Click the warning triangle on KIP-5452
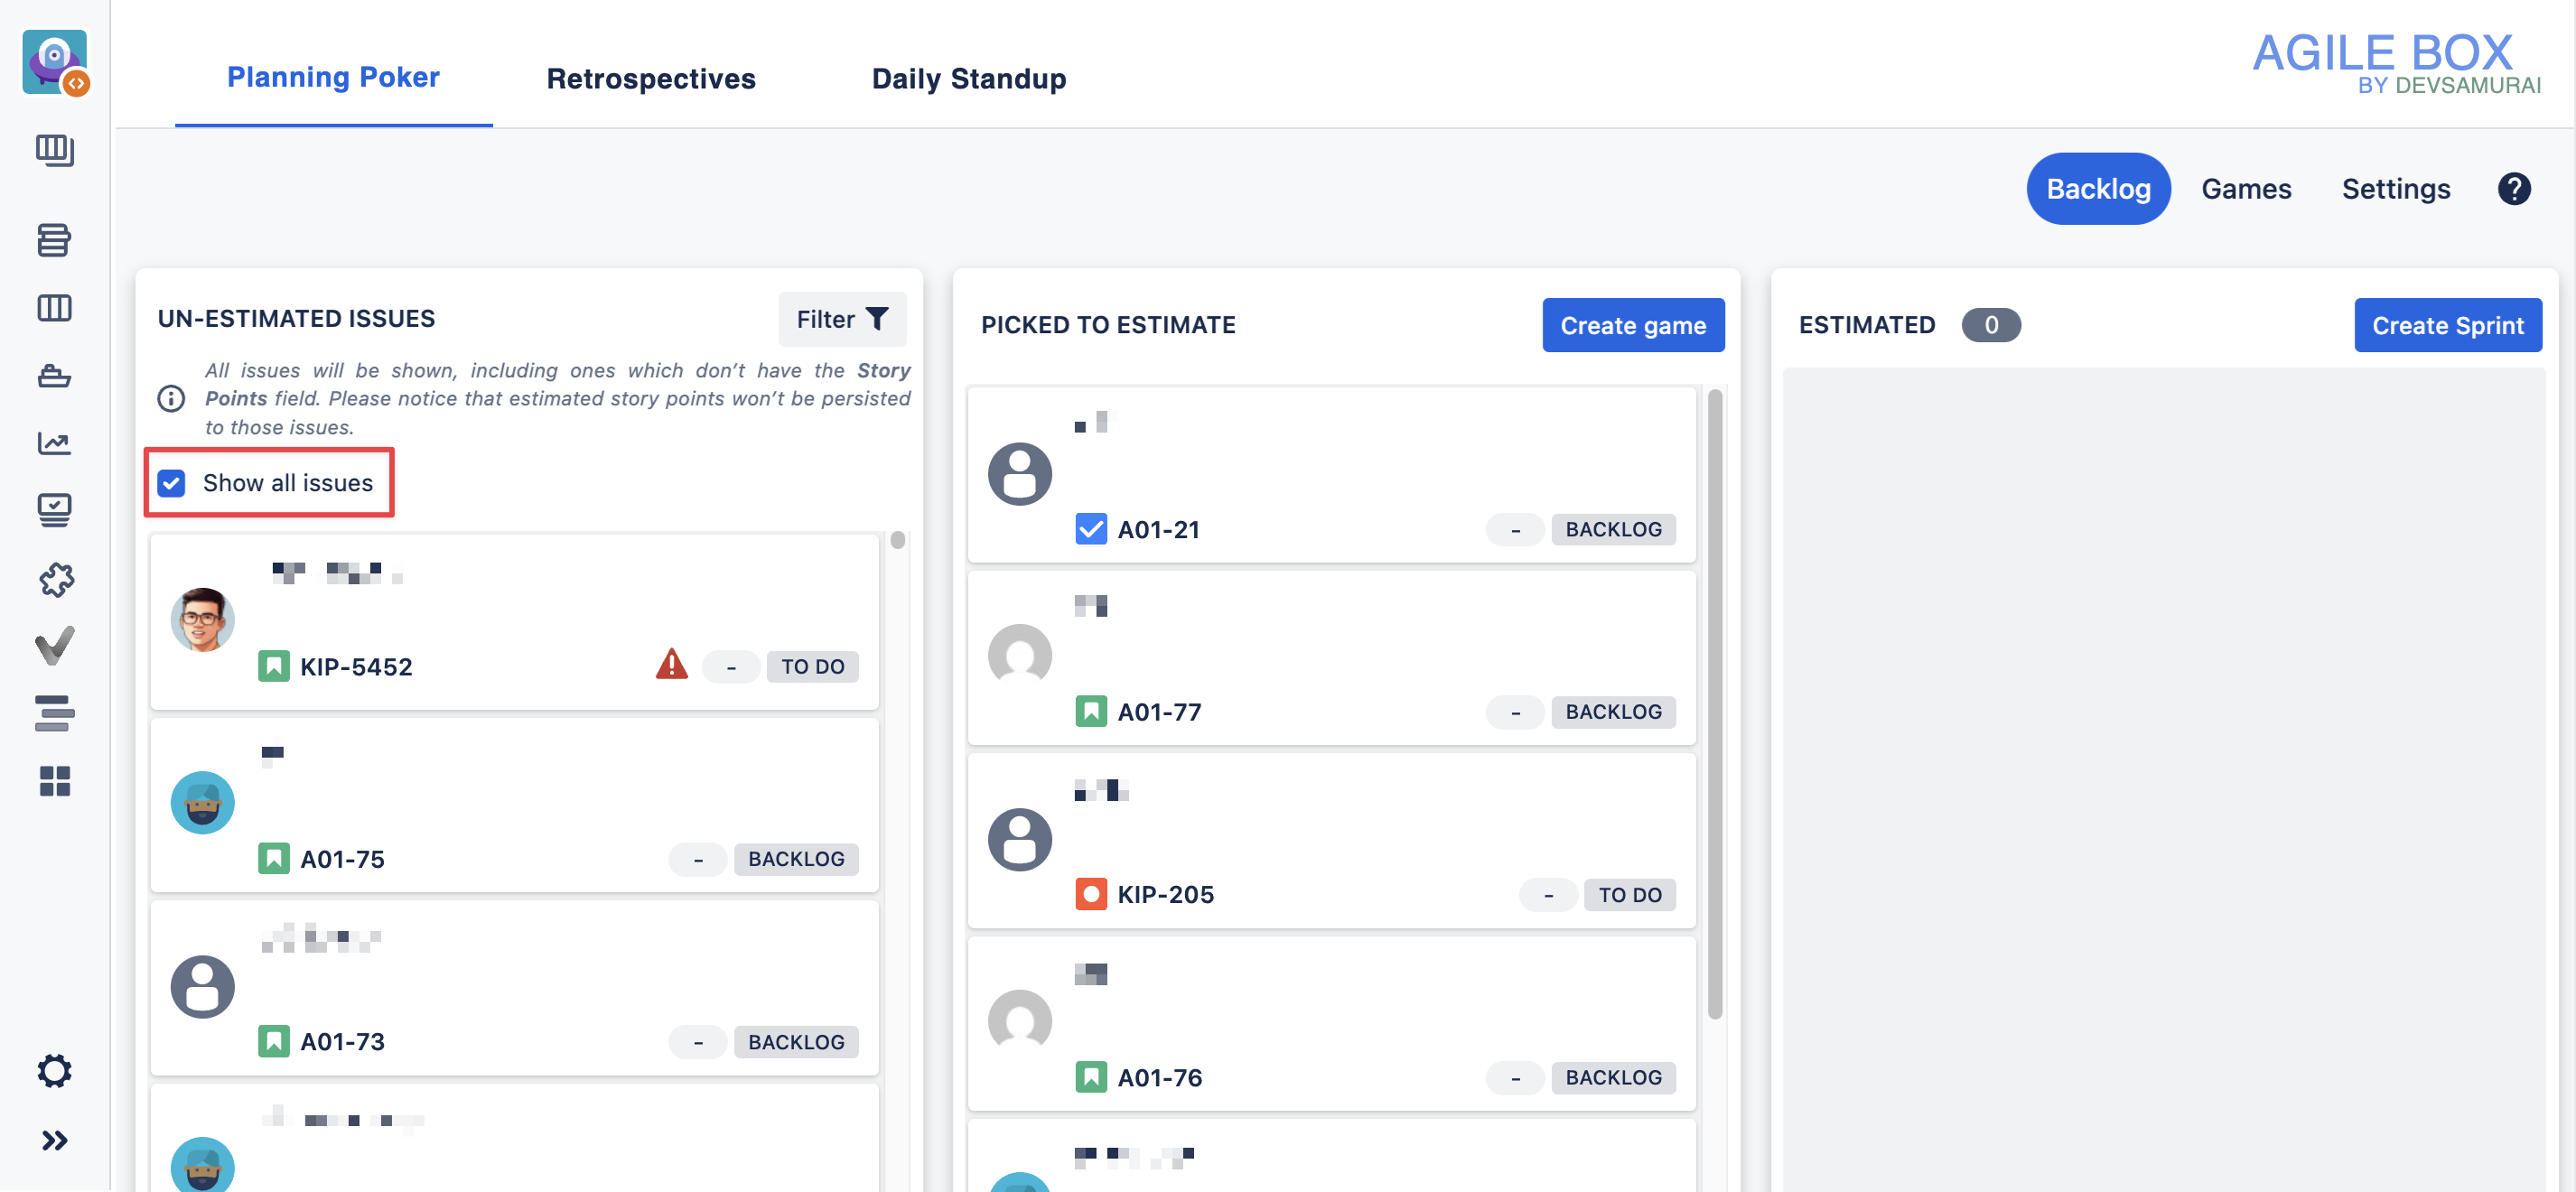 (x=671, y=664)
